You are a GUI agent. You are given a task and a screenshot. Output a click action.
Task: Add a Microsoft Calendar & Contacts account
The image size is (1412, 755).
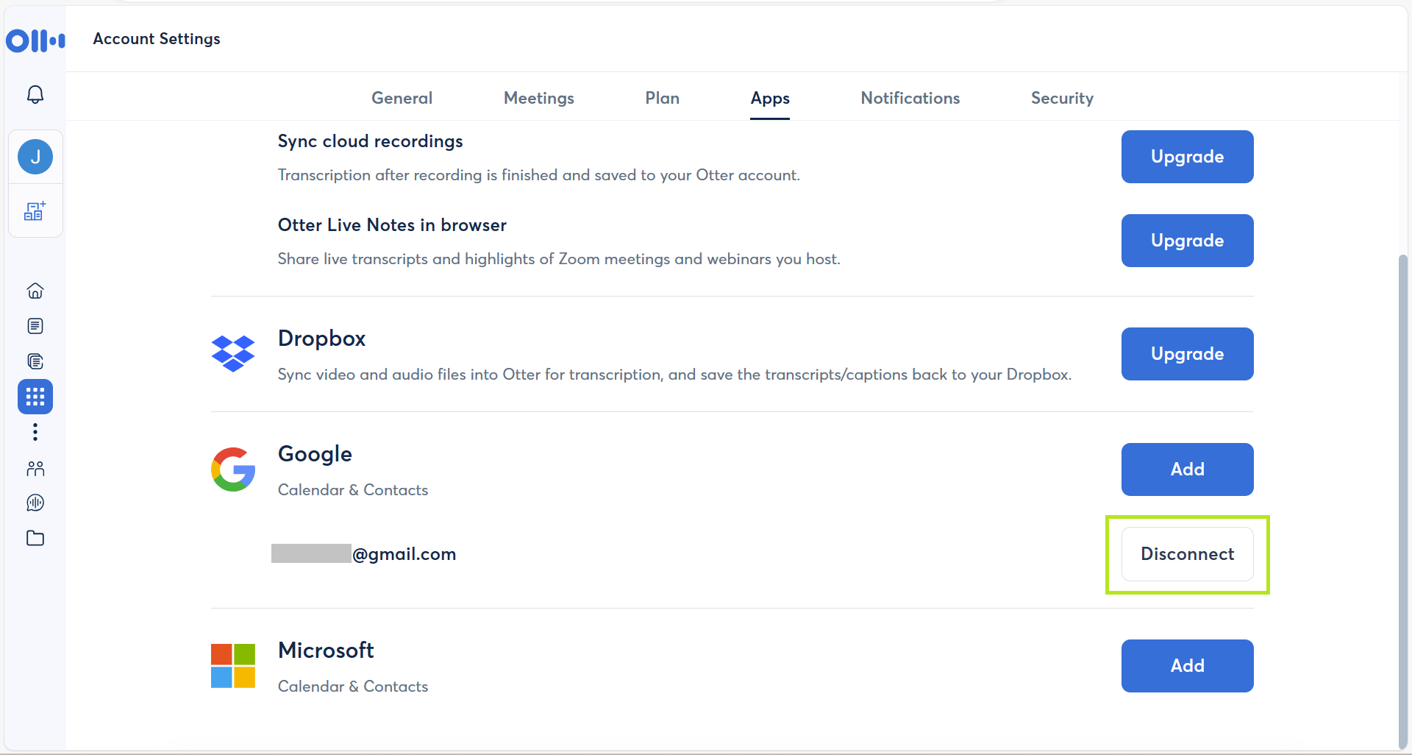(x=1186, y=666)
